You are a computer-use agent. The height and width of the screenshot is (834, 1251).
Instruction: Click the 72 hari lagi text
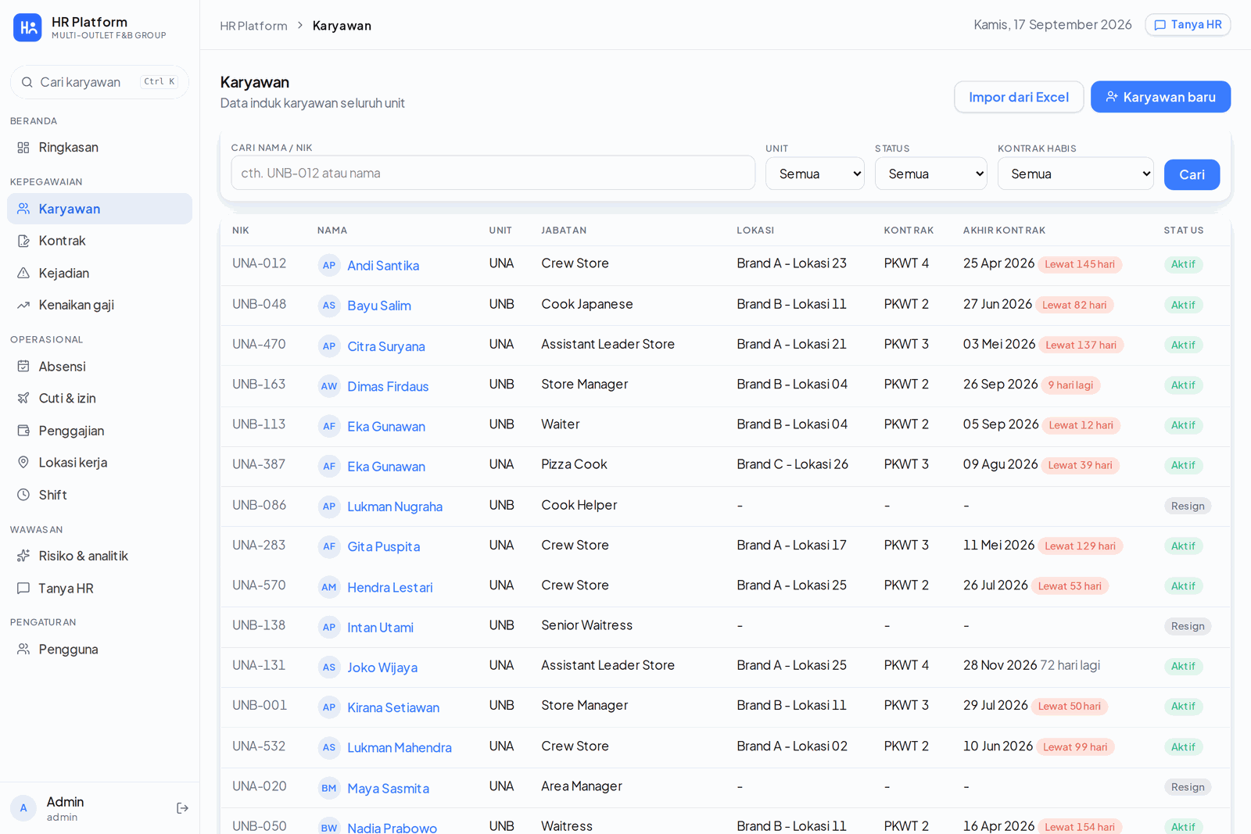(1070, 665)
